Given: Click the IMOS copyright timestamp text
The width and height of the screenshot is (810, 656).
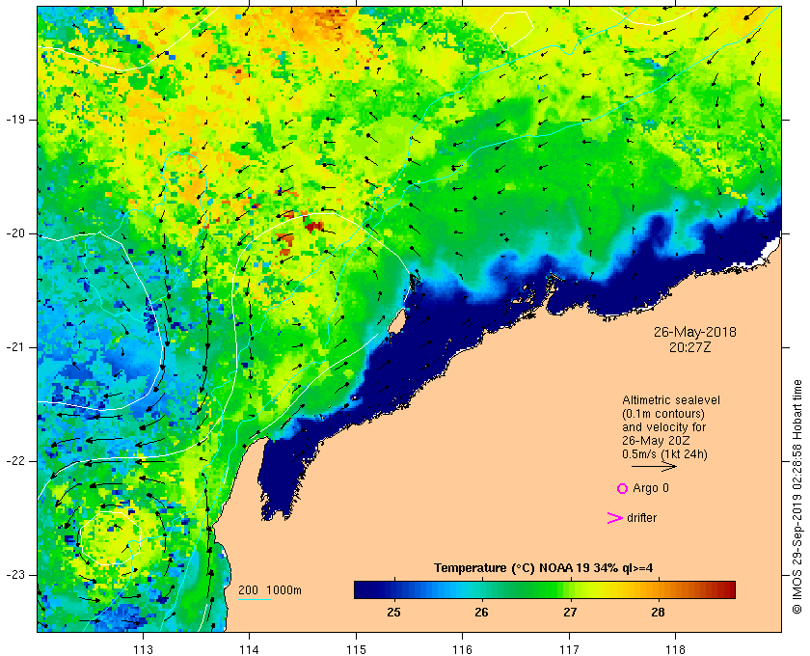Looking at the screenshot, I should [x=796, y=497].
